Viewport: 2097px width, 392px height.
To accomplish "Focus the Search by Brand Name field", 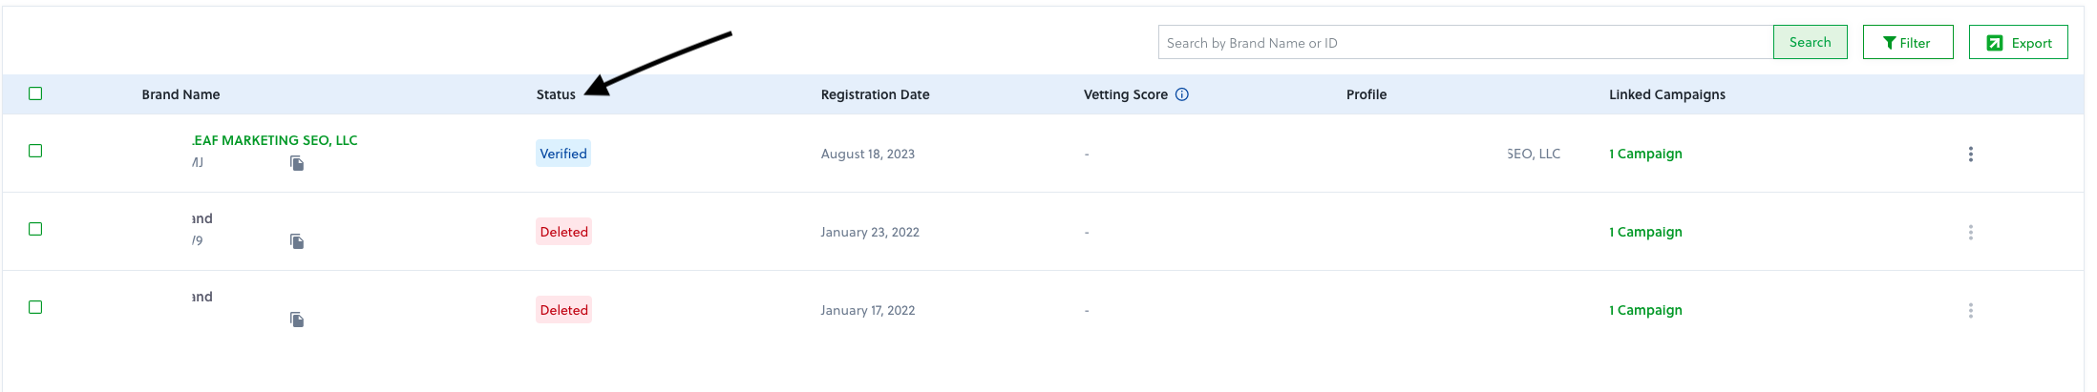I will pyautogui.click(x=1465, y=43).
